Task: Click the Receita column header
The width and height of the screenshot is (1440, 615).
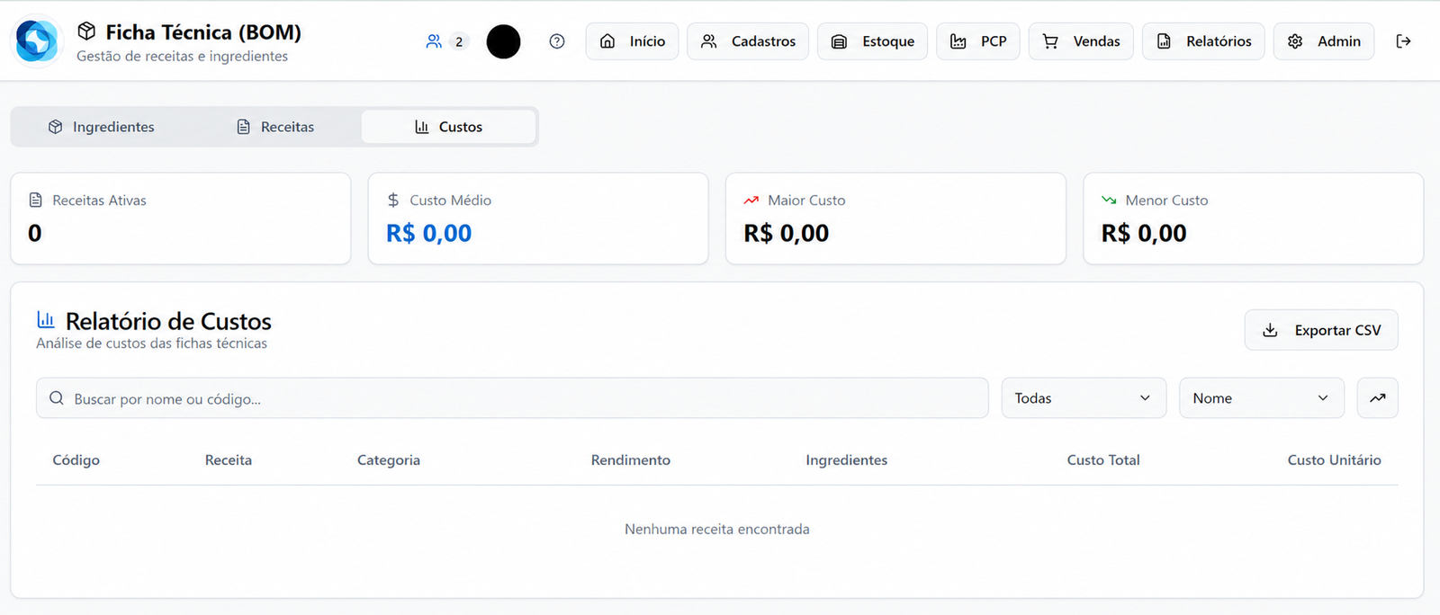Action: click(x=229, y=460)
